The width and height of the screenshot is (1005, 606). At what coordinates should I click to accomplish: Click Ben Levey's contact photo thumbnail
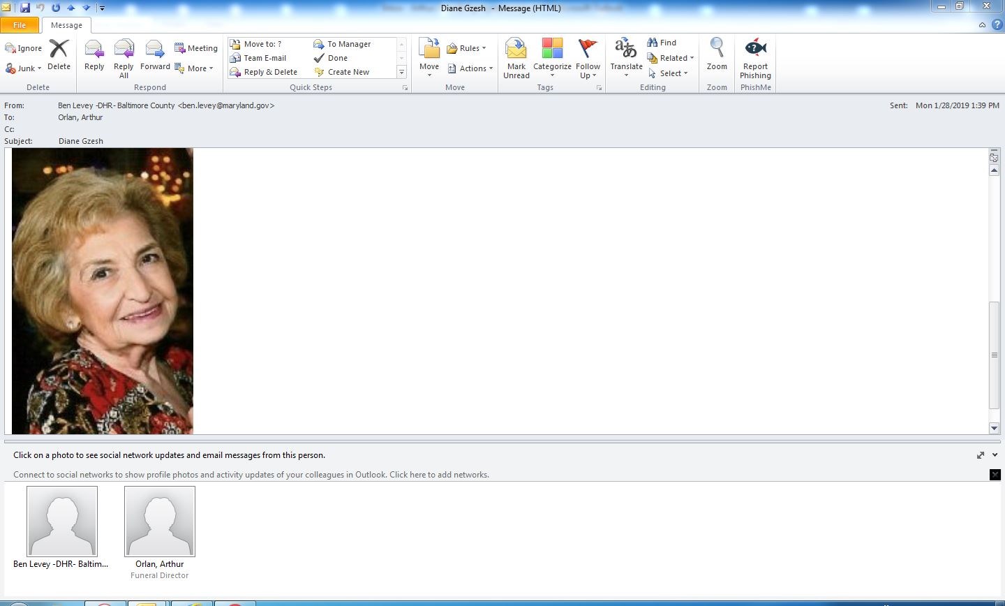pos(62,521)
